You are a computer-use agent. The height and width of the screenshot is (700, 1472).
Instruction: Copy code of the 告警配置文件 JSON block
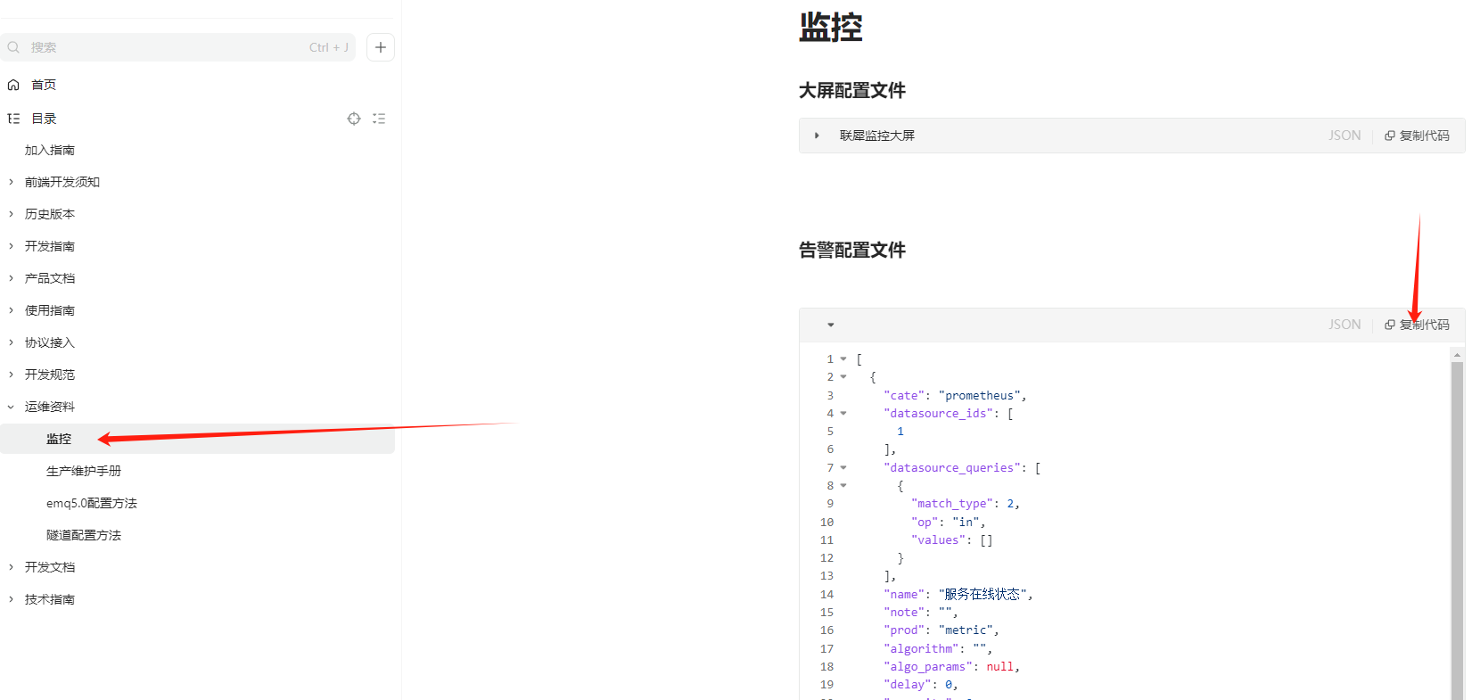[x=1417, y=325]
